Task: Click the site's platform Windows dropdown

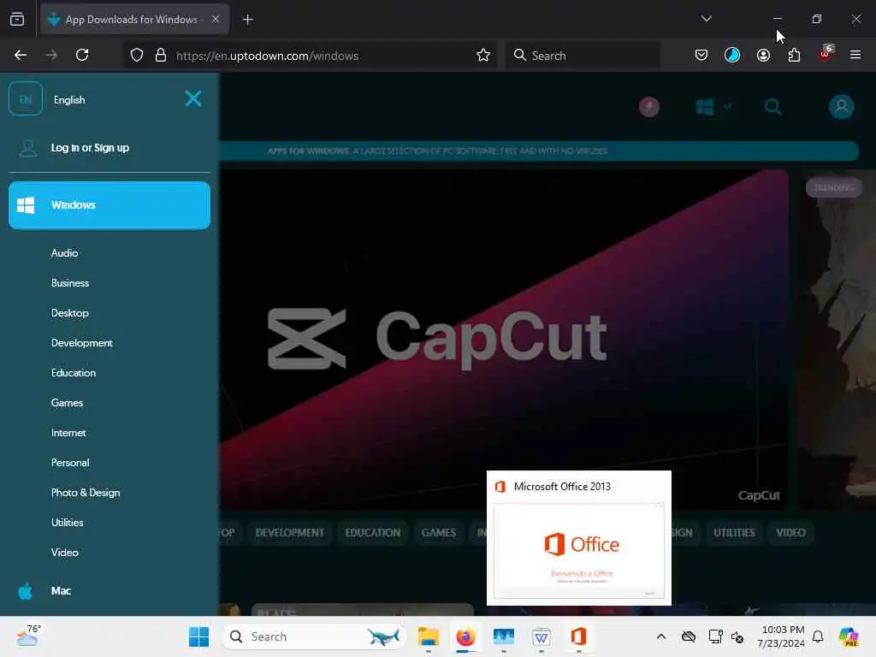Action: [x=713, y=106]
